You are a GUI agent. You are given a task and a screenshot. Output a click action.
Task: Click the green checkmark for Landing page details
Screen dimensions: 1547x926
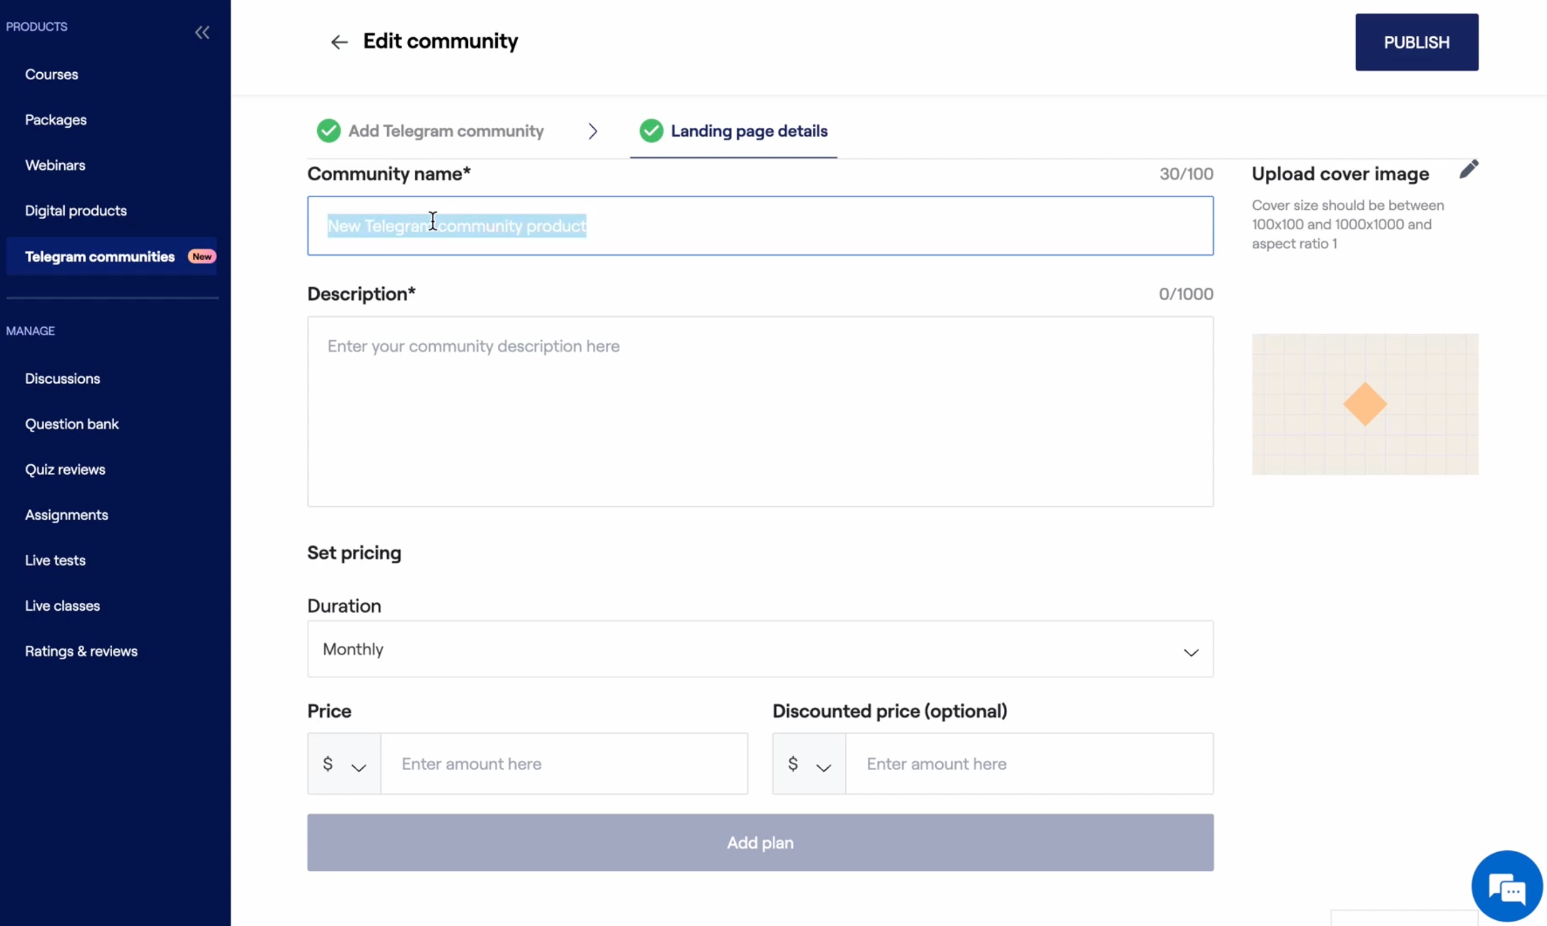pyautogui.click(x=651, y=131)
